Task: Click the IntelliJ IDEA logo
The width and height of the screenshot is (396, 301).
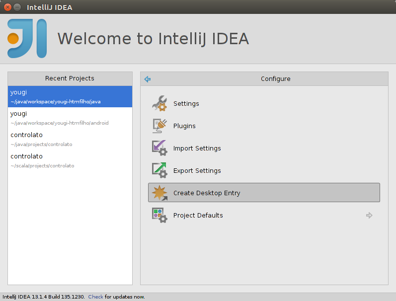Action: 27,38
